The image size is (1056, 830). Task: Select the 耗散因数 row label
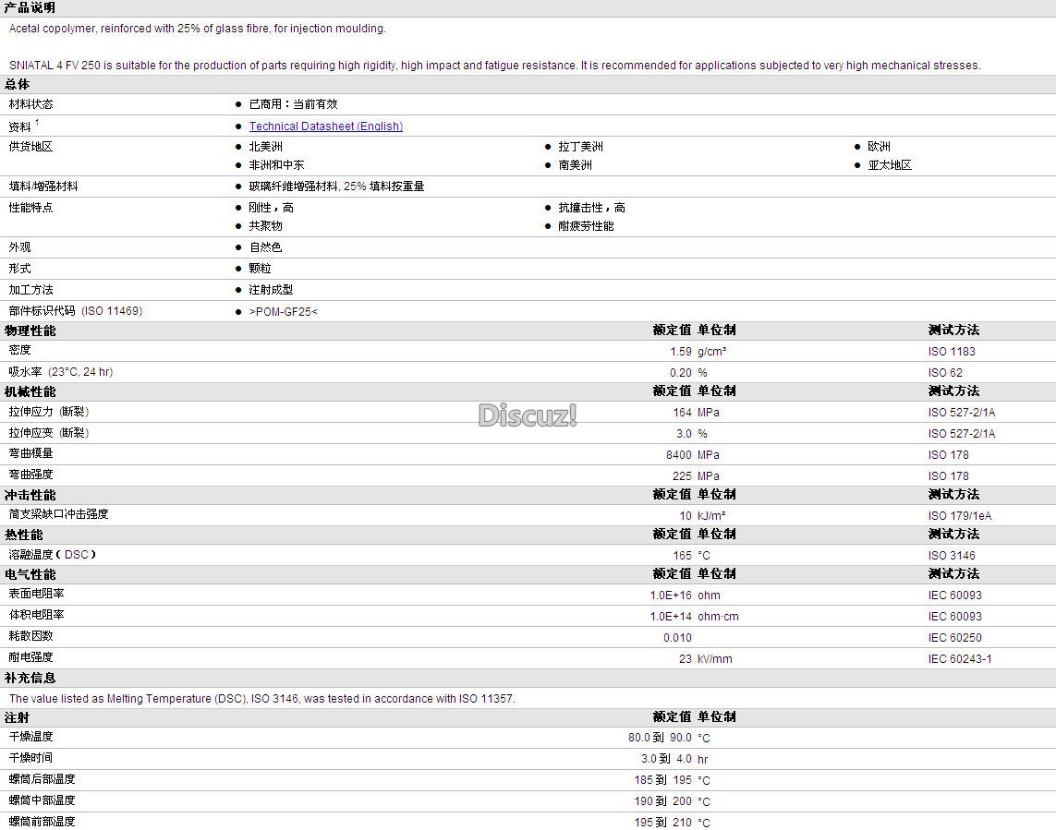tap(31, 636)
